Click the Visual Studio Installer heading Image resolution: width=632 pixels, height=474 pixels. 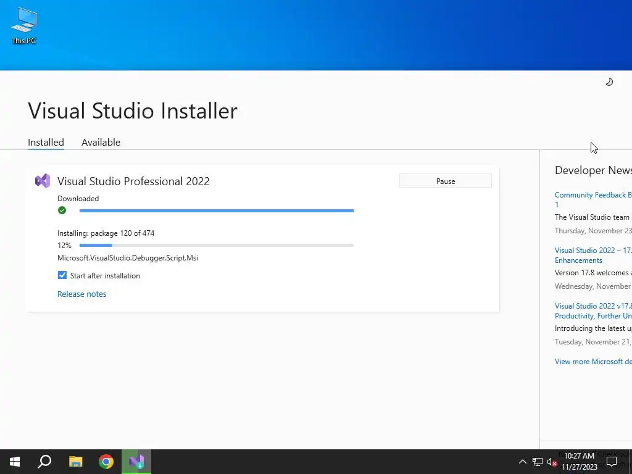(133, 110)
